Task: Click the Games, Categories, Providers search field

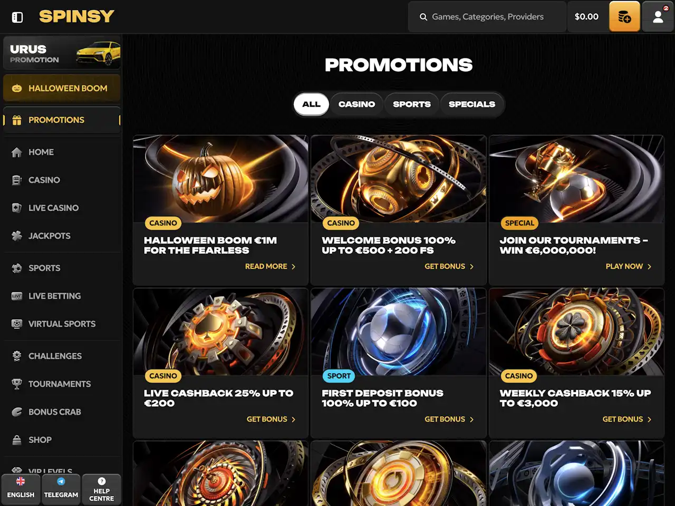Action: pyautogui.click(x=487, y=17)
